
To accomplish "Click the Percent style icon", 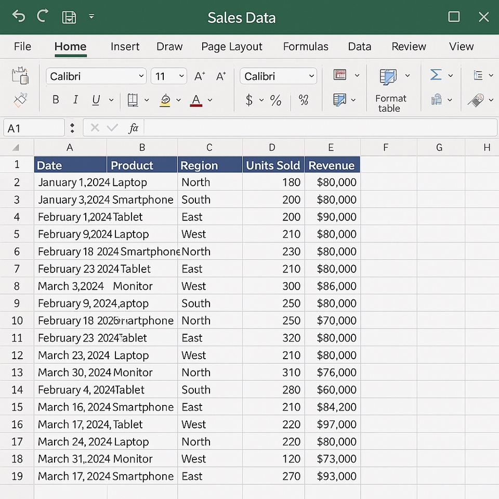I will pos(275,100).
